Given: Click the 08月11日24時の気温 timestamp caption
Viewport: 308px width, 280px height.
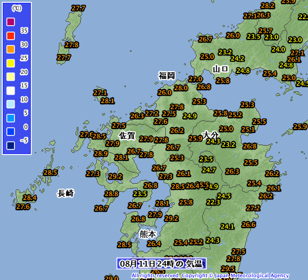Looking at the screenshot, I should click(x=161, y=264).
